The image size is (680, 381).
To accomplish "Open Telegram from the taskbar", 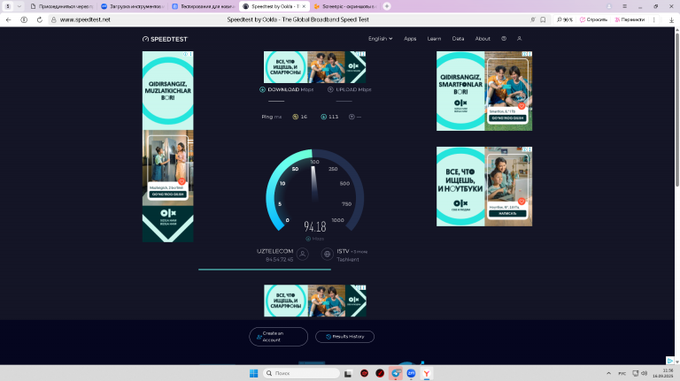I will click(396, 373).
